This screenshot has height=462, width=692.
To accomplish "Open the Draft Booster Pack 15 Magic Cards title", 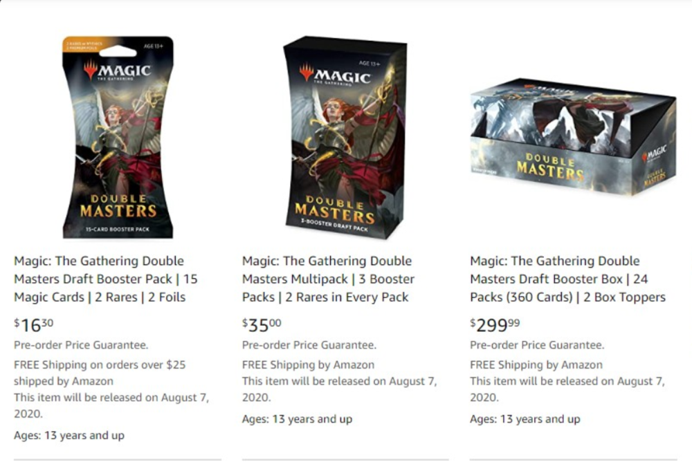I will [106, 279].
